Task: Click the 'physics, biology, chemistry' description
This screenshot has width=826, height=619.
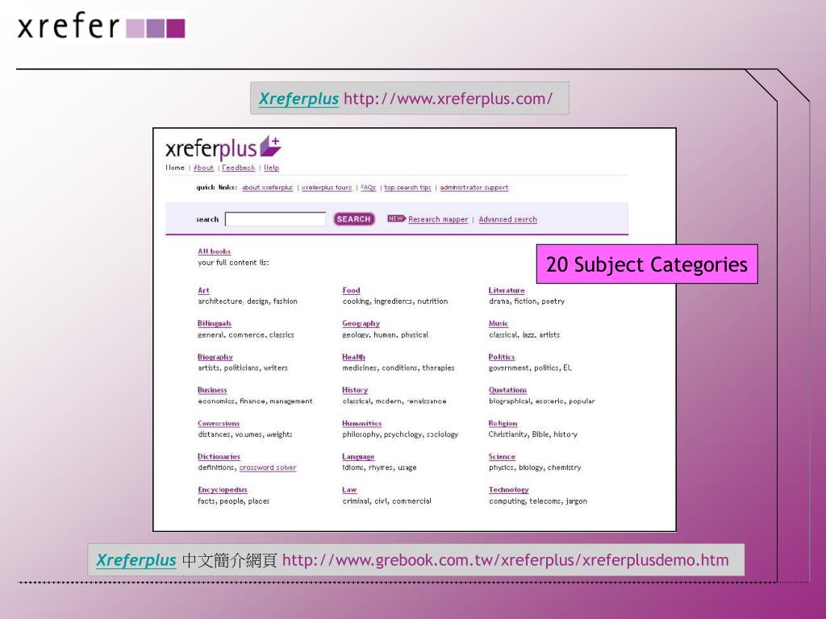Action: 535,467
